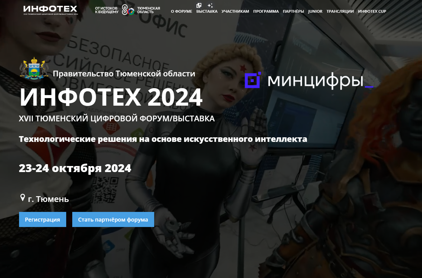The image size is (422, 278).
Task: Click the date 23-24 октября 2024
Action: tap(75, 168)
